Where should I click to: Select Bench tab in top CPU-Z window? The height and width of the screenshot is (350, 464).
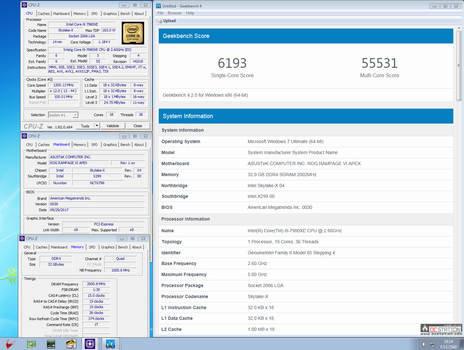[x=125, y=14]
